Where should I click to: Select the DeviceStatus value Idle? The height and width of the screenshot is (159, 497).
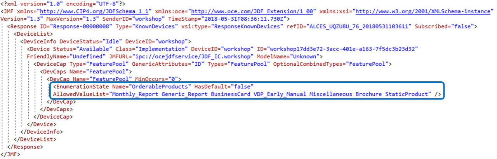click(x=112, y=41)
